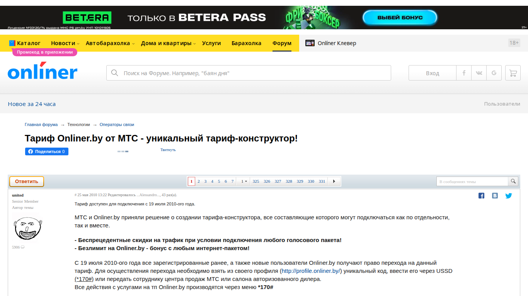Open the Дома и квартиры menu item
The image size is (528, 296).
(166, 43)
